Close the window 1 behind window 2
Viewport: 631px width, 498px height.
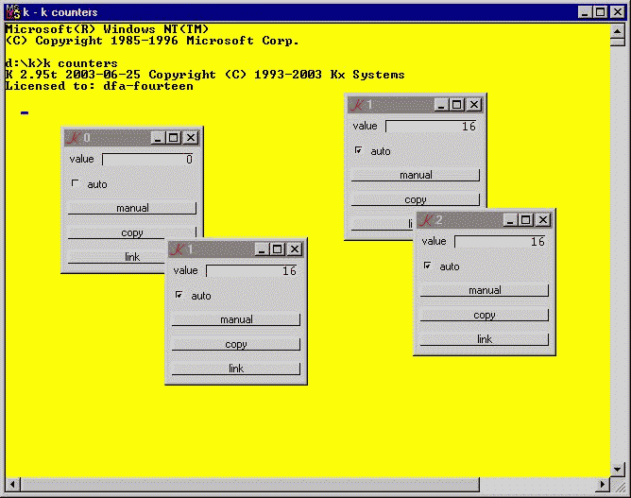click(474, 105)
